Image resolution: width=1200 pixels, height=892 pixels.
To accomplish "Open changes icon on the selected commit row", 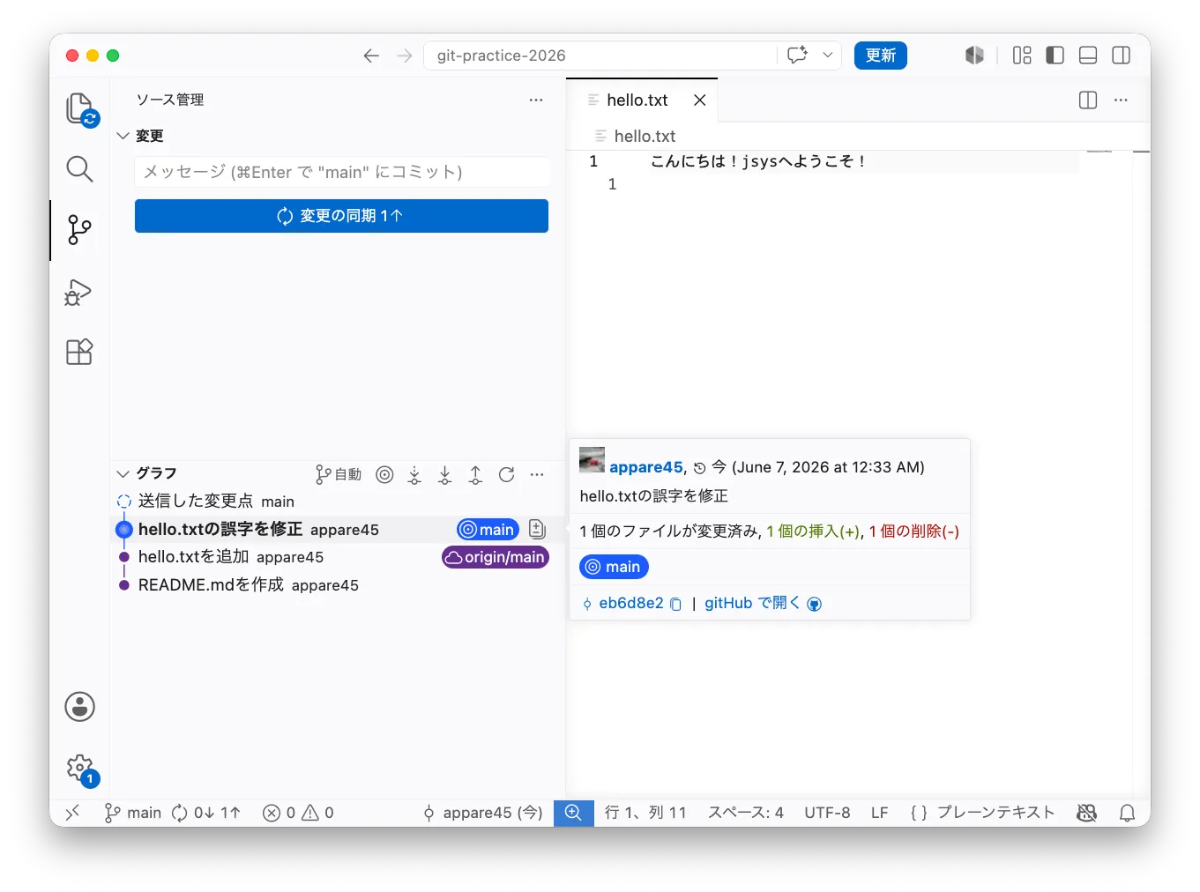I will [x=537, y=529].
